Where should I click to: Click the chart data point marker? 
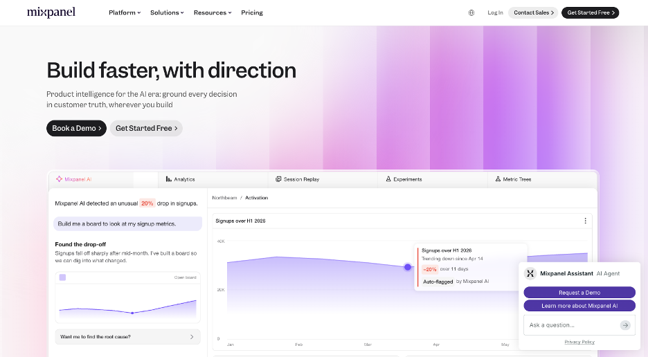[408, 267]
